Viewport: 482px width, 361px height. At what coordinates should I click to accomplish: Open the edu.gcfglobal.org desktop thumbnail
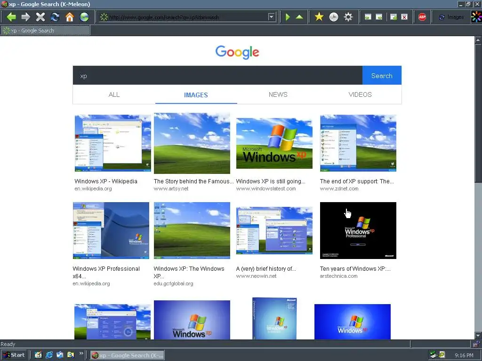pyautogui.click(x=192, y=230)
